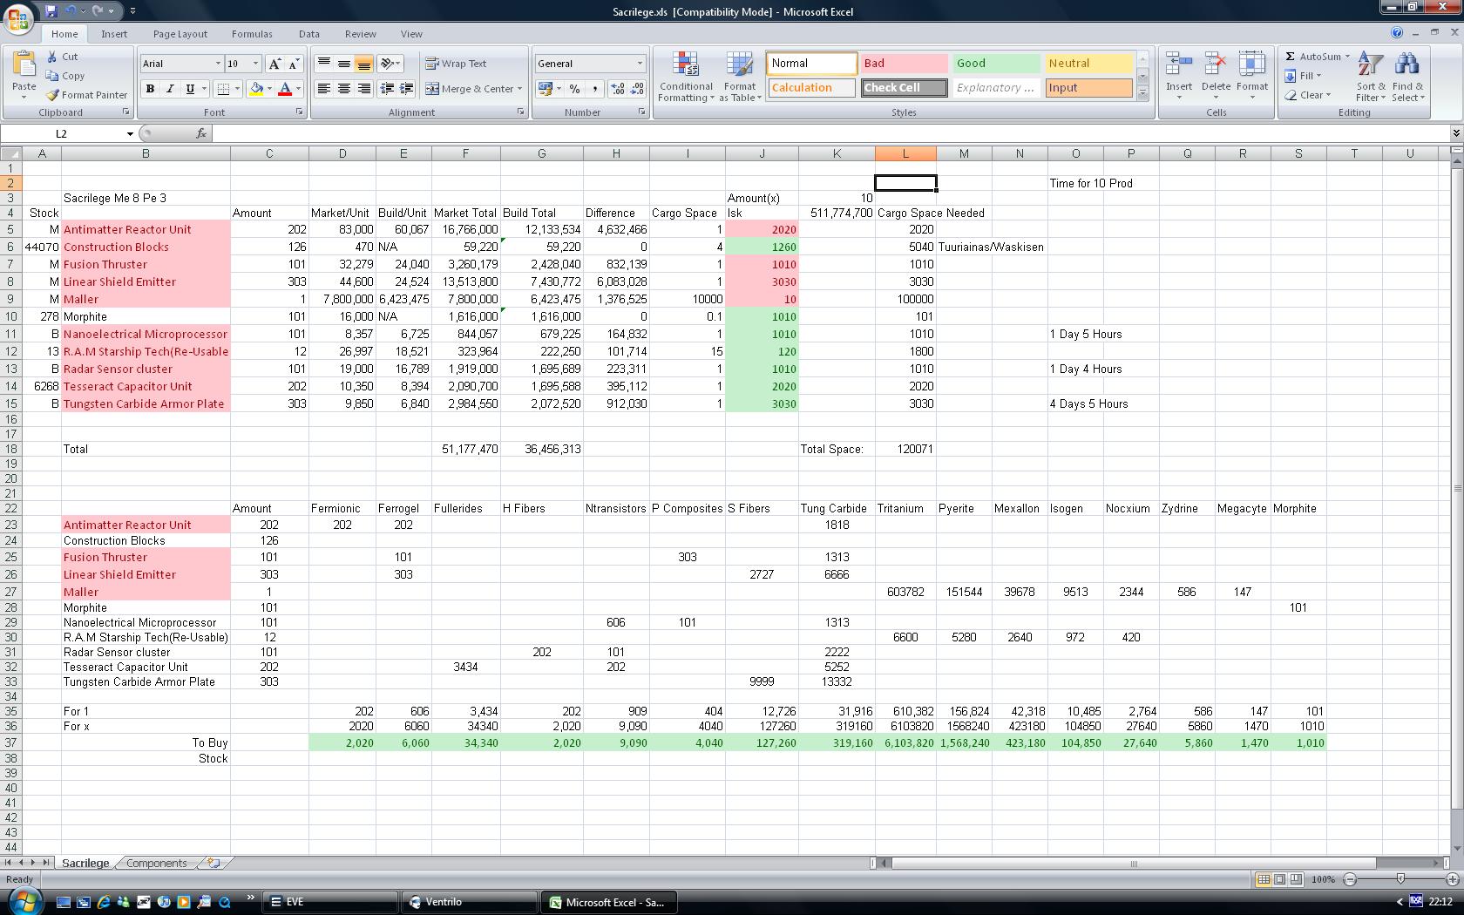The width and height of the screenshot is (1464, 915).
Task: Open the font name dropdown
Action: click(218, 64)
